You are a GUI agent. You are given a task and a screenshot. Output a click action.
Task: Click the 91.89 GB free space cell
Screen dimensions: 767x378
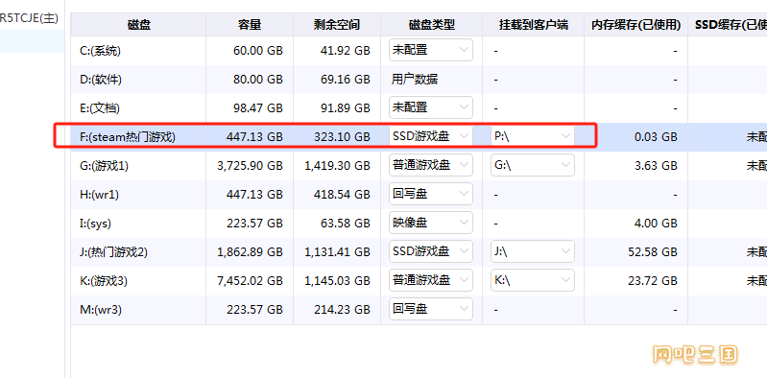tap(345, 107)
